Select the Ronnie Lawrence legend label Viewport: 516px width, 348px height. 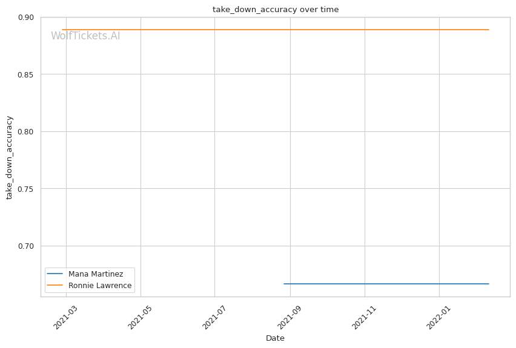[x=100, y=286]
